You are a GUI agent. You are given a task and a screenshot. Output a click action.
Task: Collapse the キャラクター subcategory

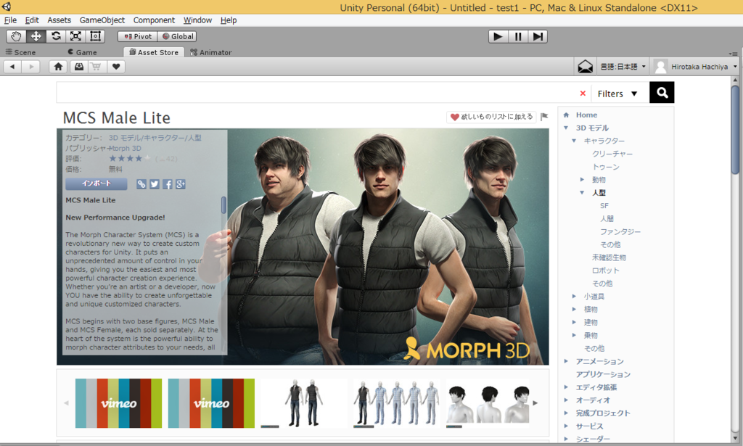(574, 141)
